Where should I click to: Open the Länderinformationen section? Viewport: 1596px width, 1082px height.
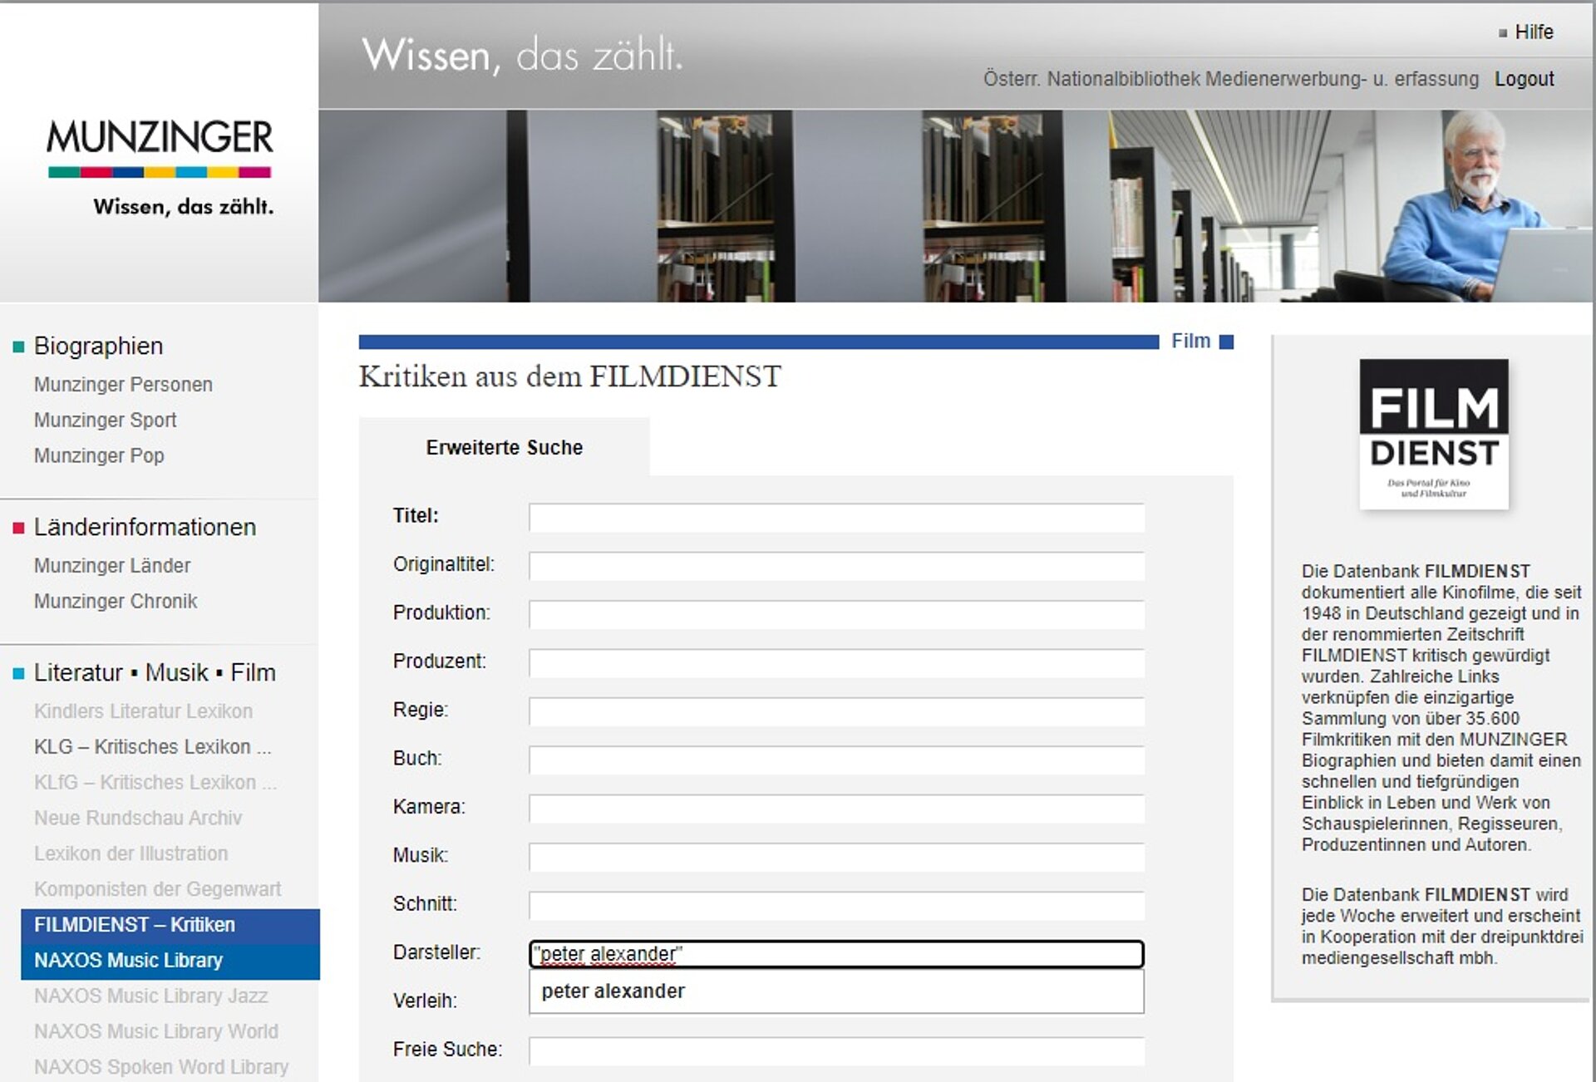[x=145, y=527]
